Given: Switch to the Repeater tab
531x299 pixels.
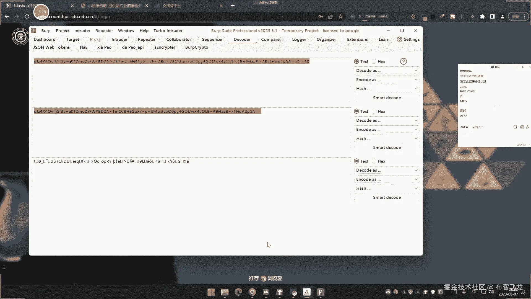Looking at the screenshot, I should tap(147, 39).
